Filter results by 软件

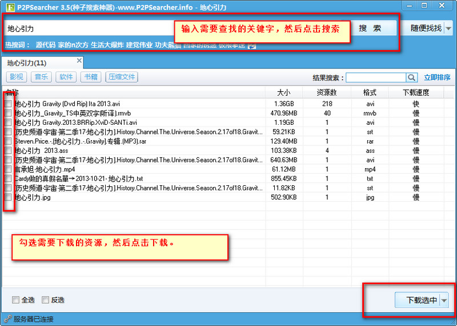coord(66,77)
